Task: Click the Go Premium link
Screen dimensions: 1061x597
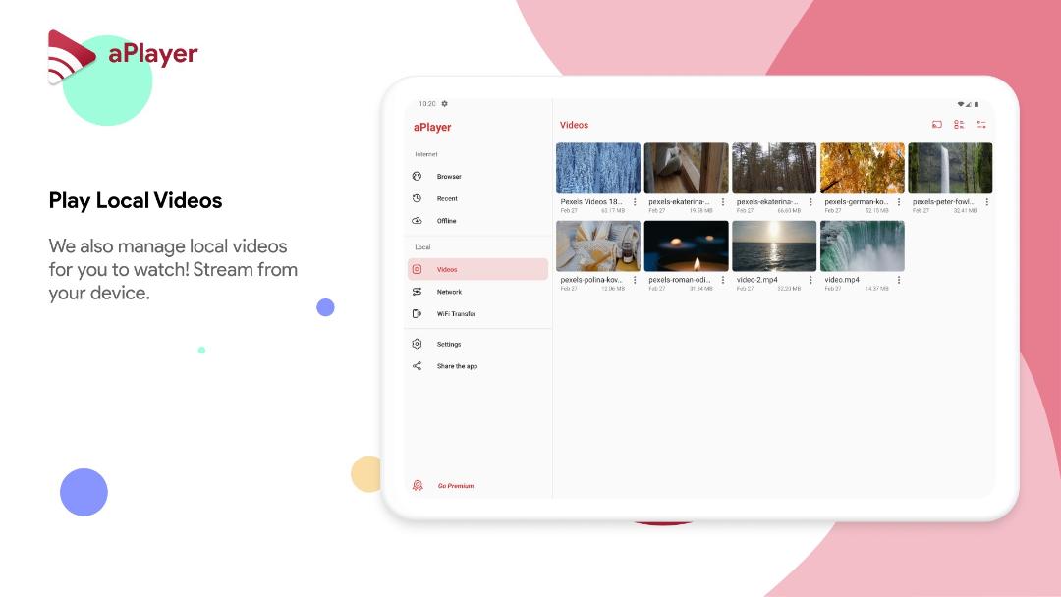Action: [456, 485]
